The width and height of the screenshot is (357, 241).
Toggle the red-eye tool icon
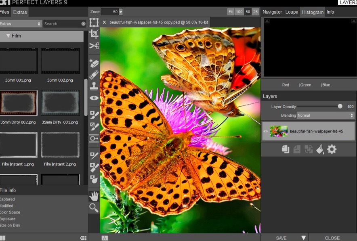[94, 98]
